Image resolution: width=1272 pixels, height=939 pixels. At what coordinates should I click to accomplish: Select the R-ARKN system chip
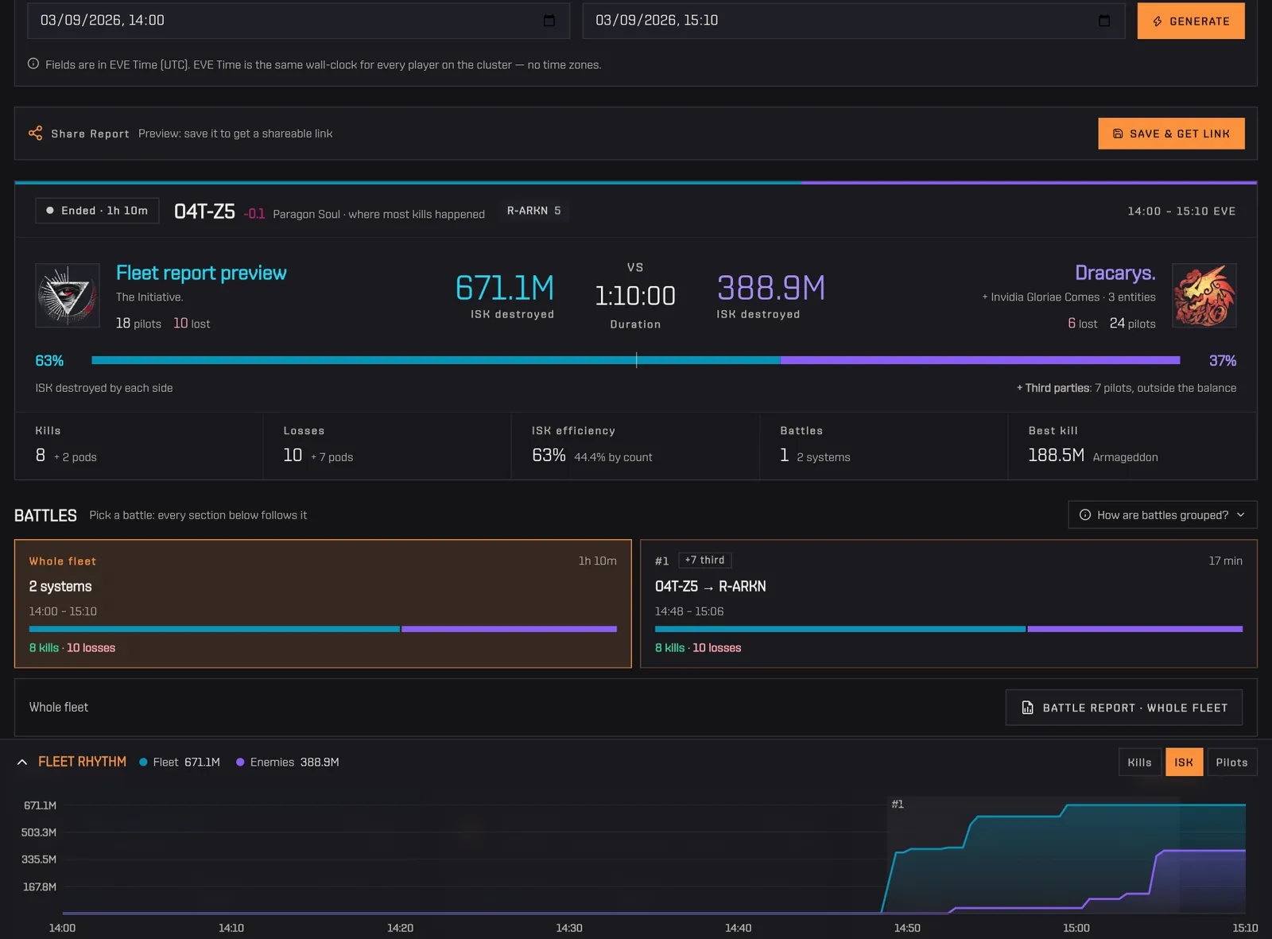coord(534,211)
